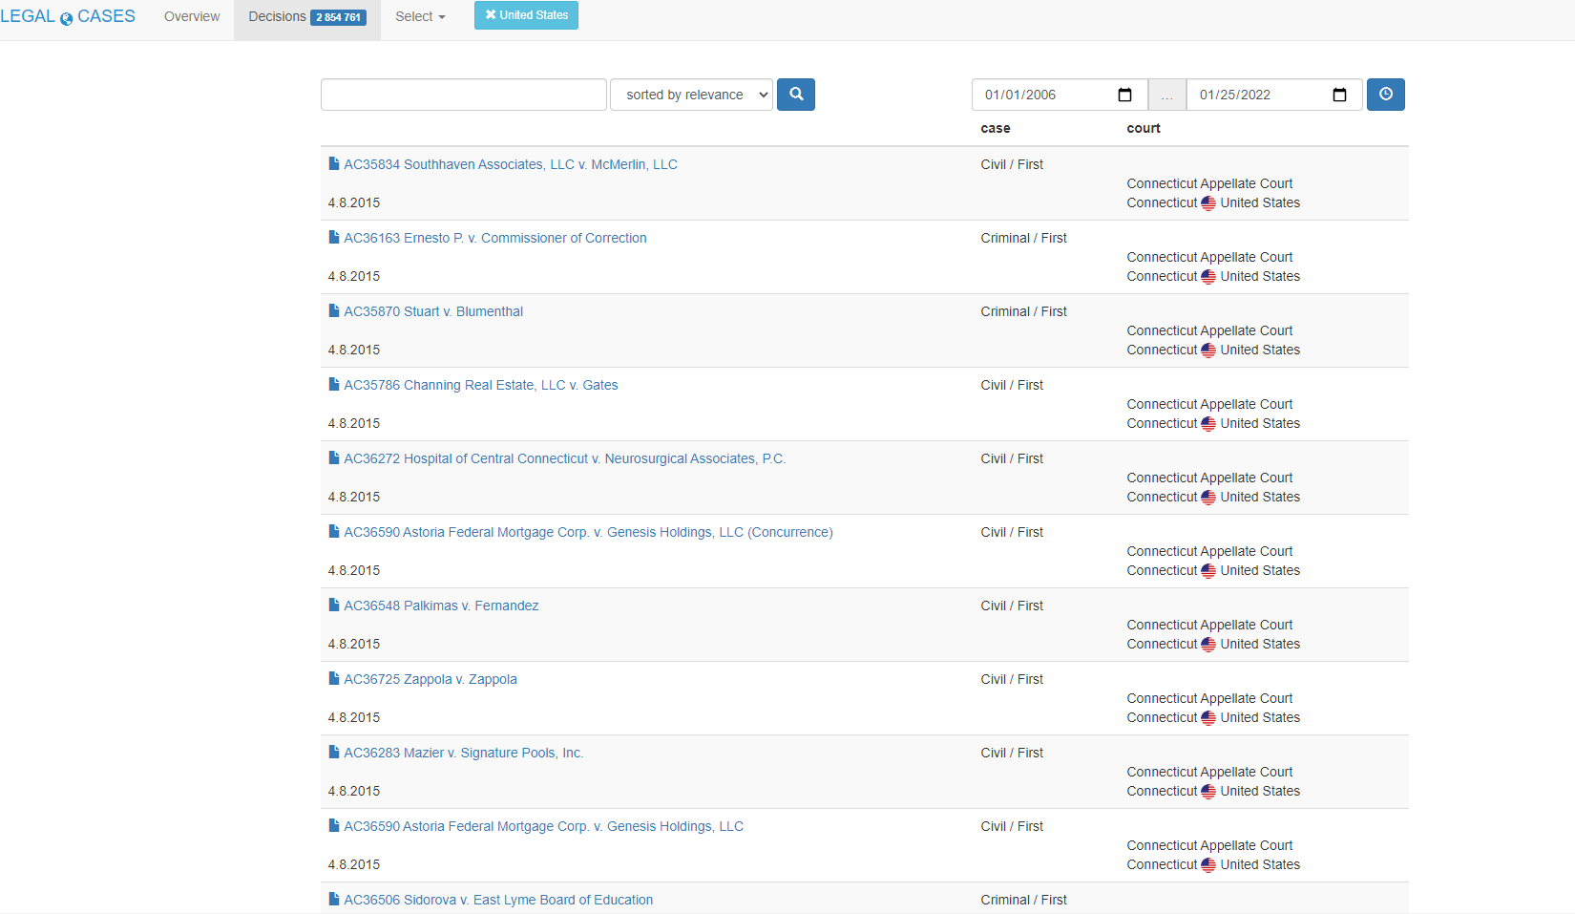Click document icon for Channing Real Estate case

[x=334, y=384]
